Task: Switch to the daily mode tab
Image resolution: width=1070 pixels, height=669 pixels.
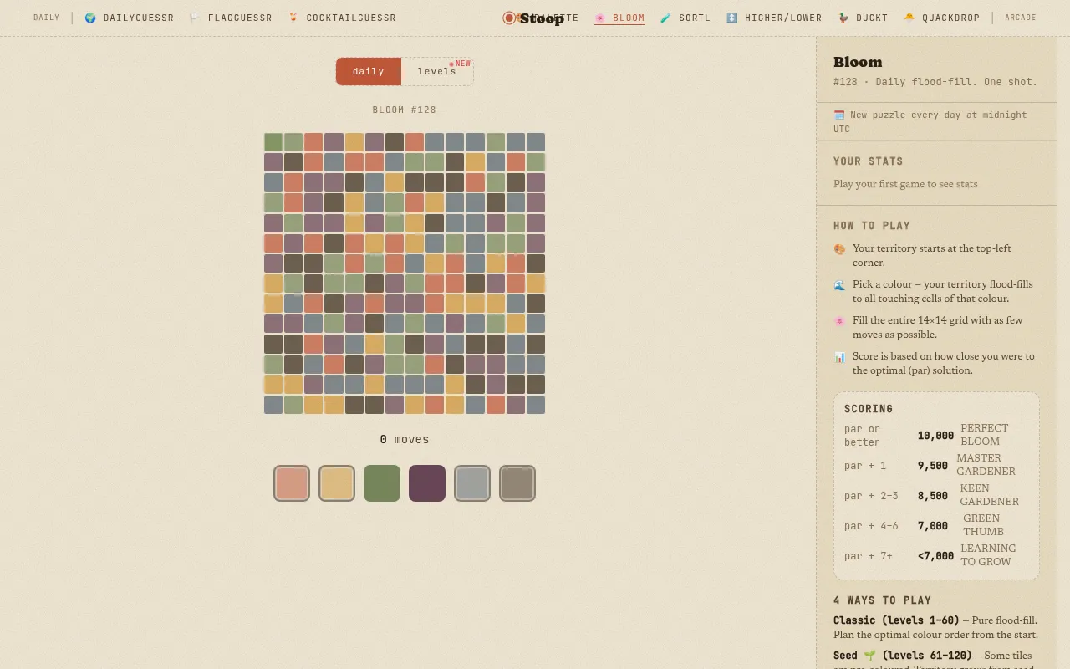Action: (x=369, y=71)
